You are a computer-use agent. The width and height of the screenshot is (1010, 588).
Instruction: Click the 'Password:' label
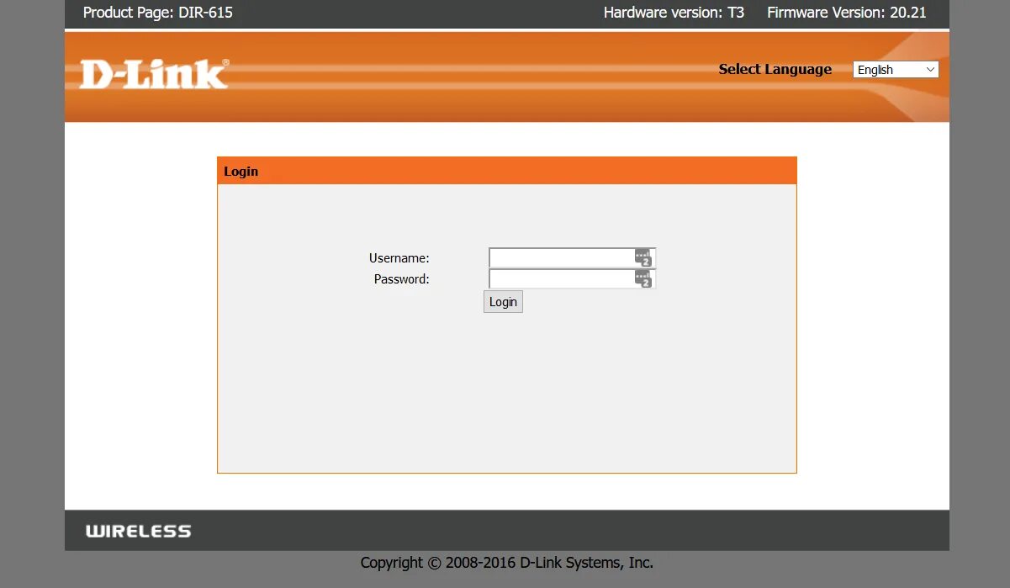tap(401, 279)
